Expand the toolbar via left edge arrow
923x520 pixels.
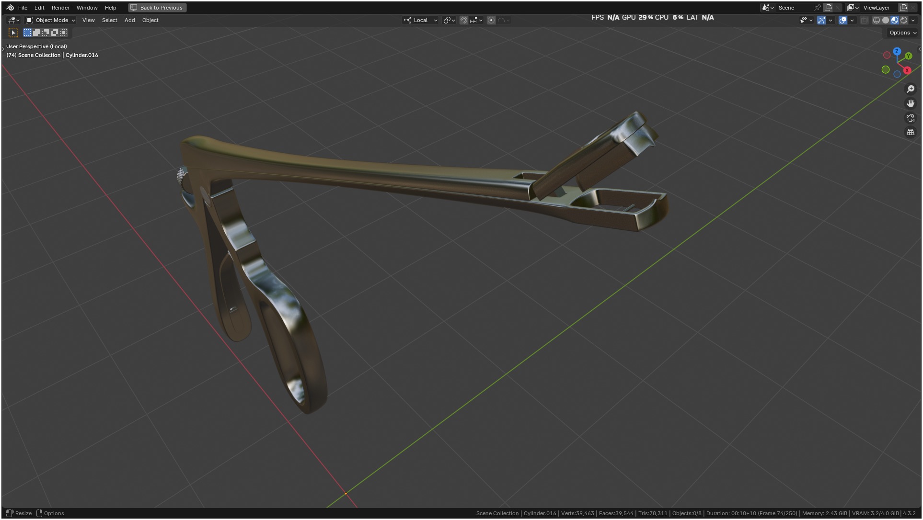click(x=3, y=49)
